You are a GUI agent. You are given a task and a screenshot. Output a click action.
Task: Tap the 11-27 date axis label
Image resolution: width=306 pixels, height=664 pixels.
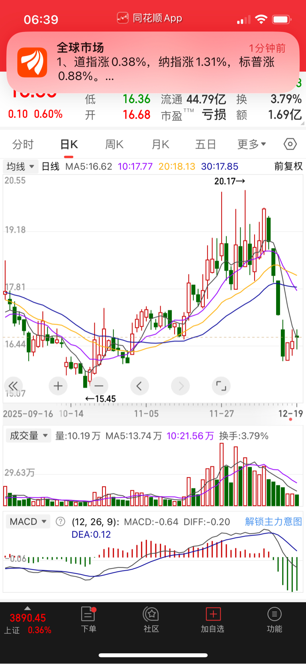point(222,414)
